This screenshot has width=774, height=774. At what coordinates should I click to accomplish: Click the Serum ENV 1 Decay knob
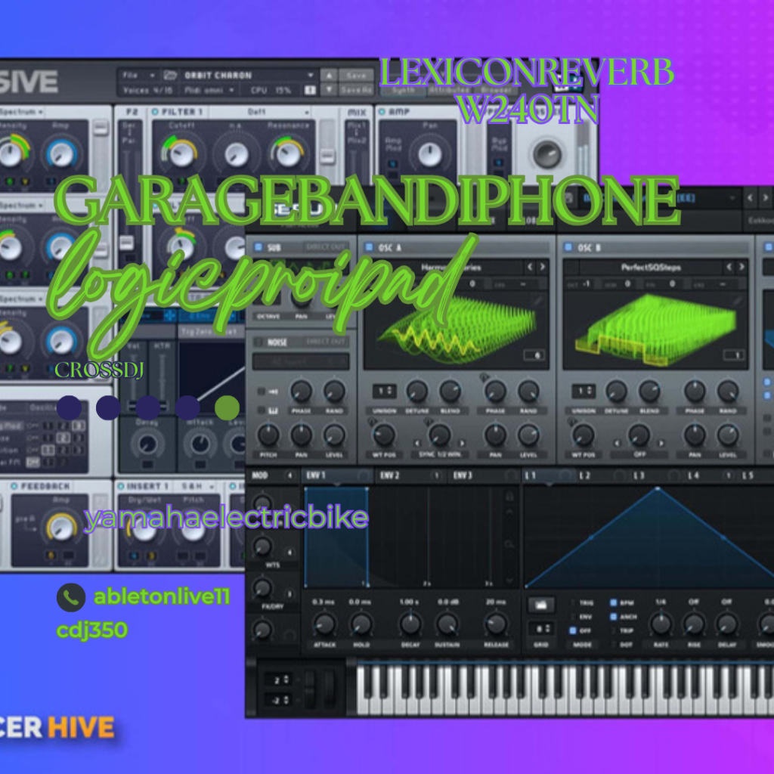click(x=410, y=624)
